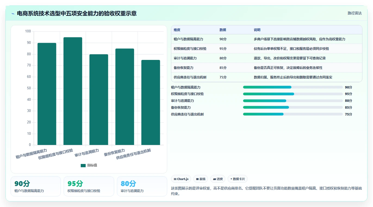The image size is (373, 207).
Task: Open the 90分 租户与数据隔离能力 data card
Action: [36, 186]
